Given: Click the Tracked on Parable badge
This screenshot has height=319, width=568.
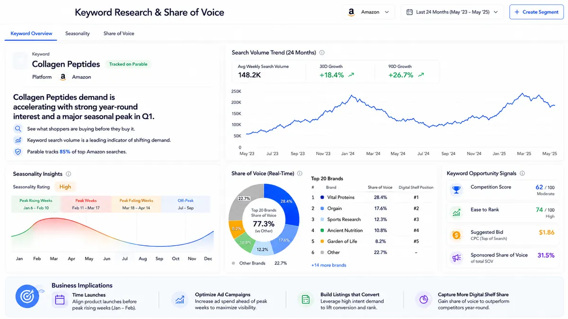Looking at the screenshot, I should coord(128,64).
